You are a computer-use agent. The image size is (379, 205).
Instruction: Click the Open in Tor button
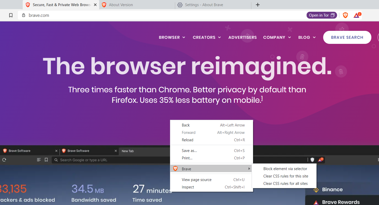coord(322,15)
